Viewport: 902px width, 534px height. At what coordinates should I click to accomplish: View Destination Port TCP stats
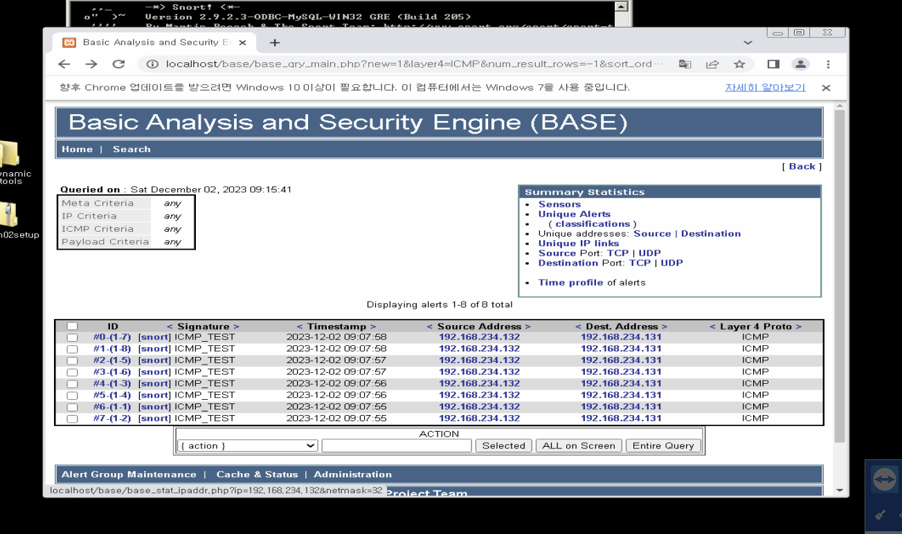point(640,263)
